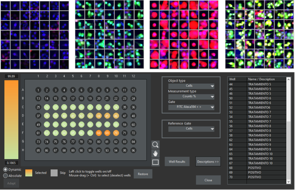295x190 pixels.
Task: Expand the Measurement type dropdown
Action: click(191, 97)
